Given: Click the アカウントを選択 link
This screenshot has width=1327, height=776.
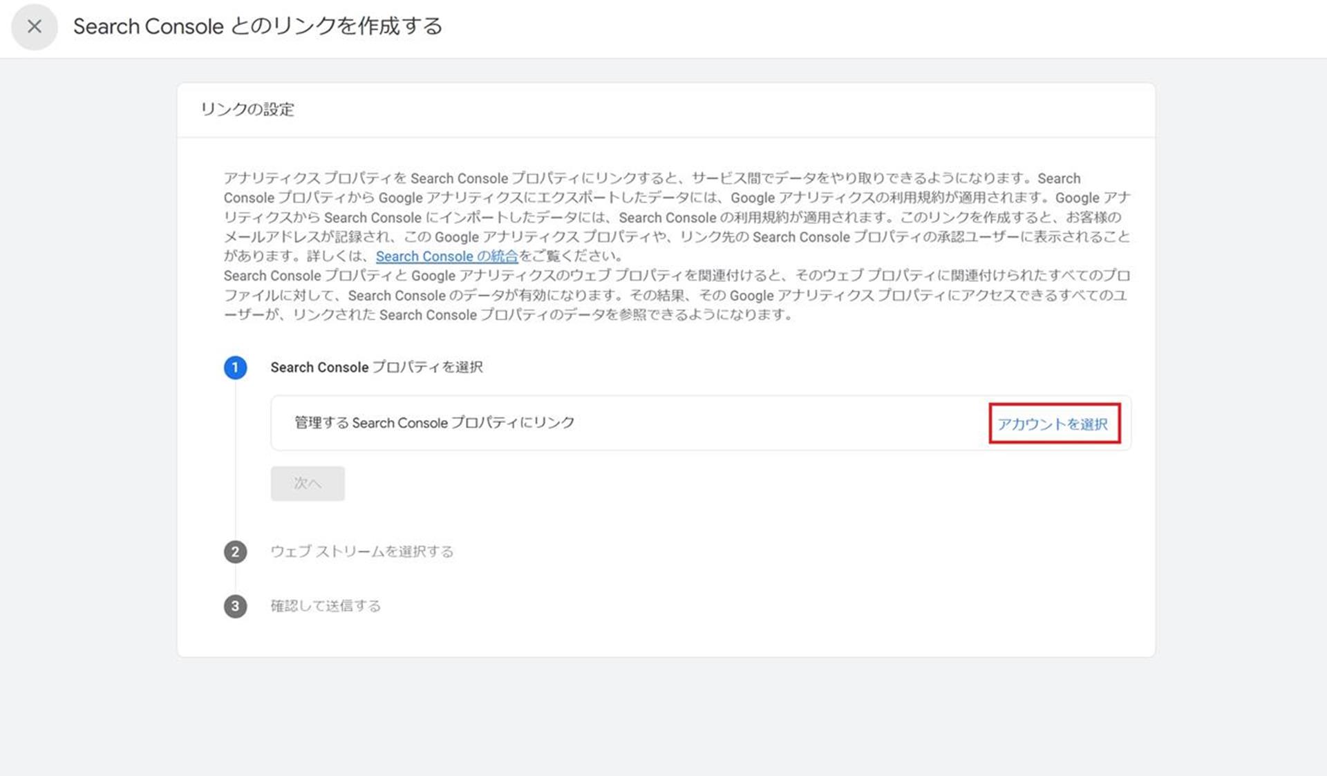Looking at the screenshot, I should pyautogui.click(x=1053, y=424).
